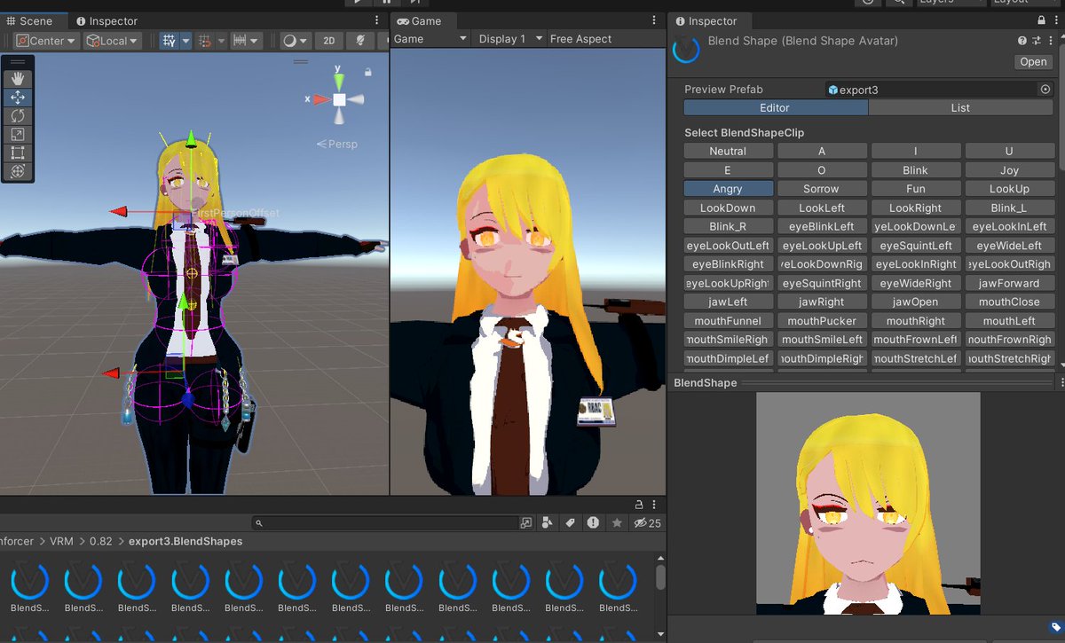
Task: Switch to the List mode tab
Action: pos(960,107)
